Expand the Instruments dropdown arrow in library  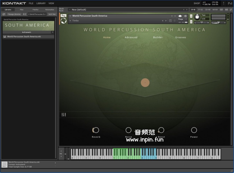click(52, 32)
